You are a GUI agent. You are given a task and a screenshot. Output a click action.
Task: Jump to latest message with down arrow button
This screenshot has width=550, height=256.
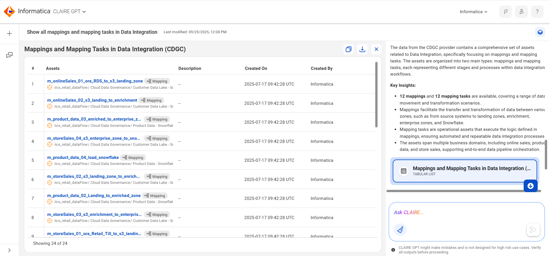pos(531,186)
